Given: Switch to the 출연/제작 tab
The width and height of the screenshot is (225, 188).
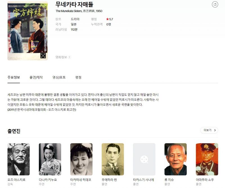Looking at the screenshot, I should click(x=36, y=78).
